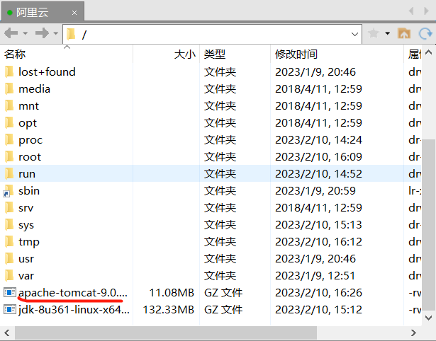The height and width of the screenshot is (341, 436).
Task: Go to home directory icon
Action: pyautogui.click(x=404, y=33)
